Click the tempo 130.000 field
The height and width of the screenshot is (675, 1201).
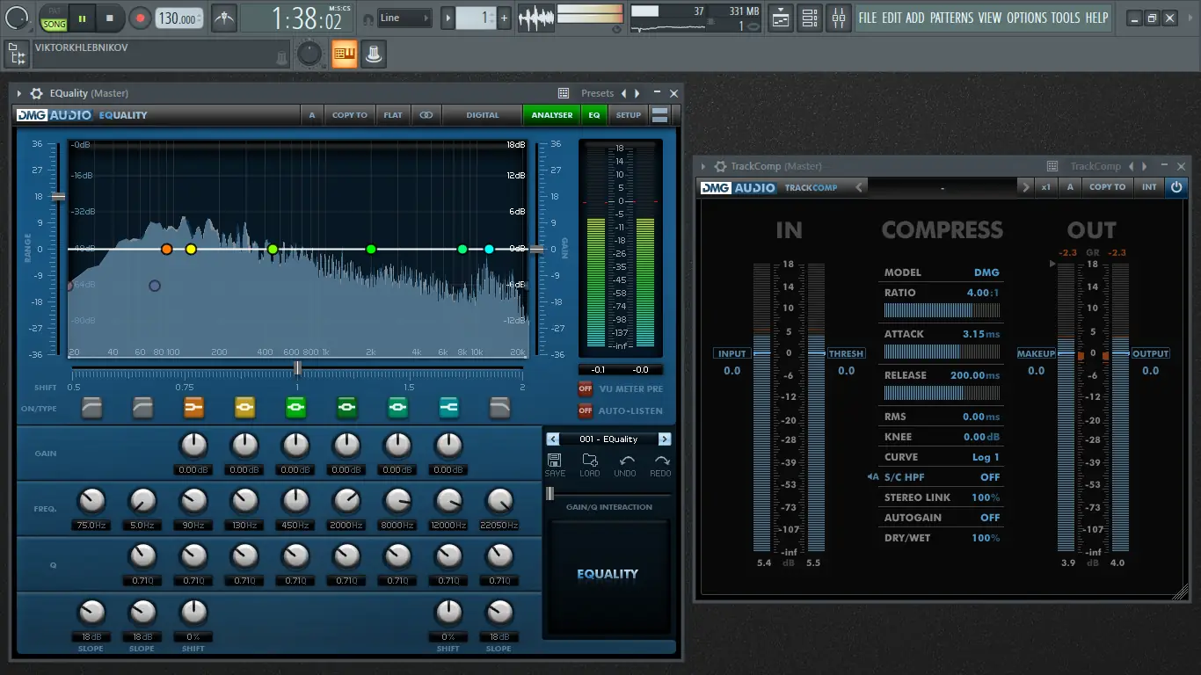point(178,18)
